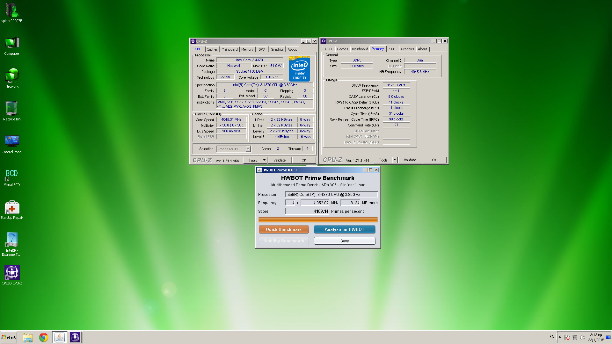Switch to SPD tab in left CPU-Z window
The height and width of the screenshot is (344, 612).
262,49
